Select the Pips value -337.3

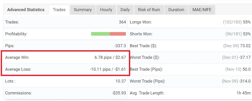(x=120, y=46)
